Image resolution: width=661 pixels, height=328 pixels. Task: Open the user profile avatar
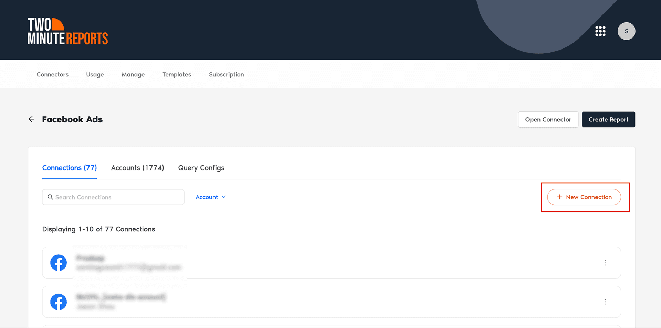coord(627,31)
